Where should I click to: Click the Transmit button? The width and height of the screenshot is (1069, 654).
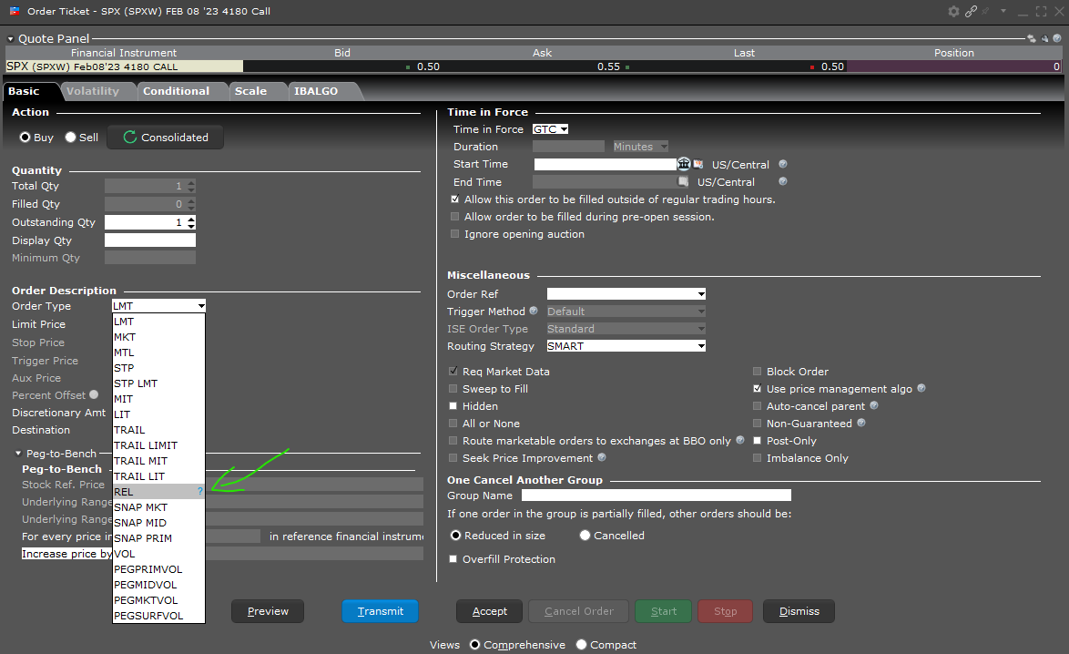click(380, 611)
